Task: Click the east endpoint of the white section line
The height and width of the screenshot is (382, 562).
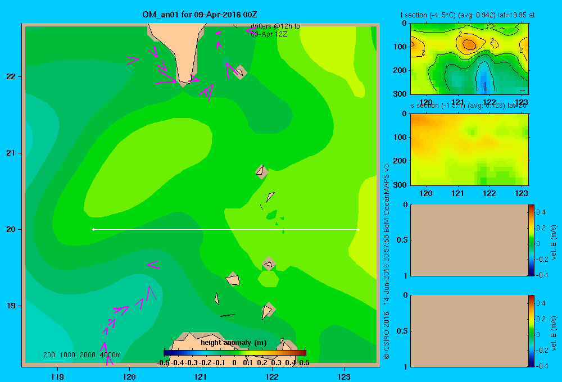Action: [x=358, y=229]
